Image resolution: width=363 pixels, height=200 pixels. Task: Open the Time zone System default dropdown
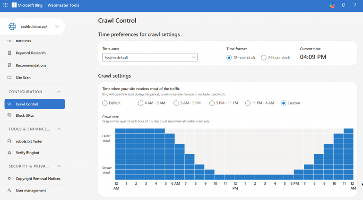coord(150,57)
